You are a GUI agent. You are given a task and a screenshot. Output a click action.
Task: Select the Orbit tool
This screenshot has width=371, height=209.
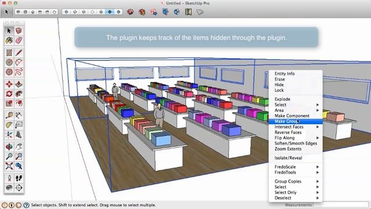9,147
